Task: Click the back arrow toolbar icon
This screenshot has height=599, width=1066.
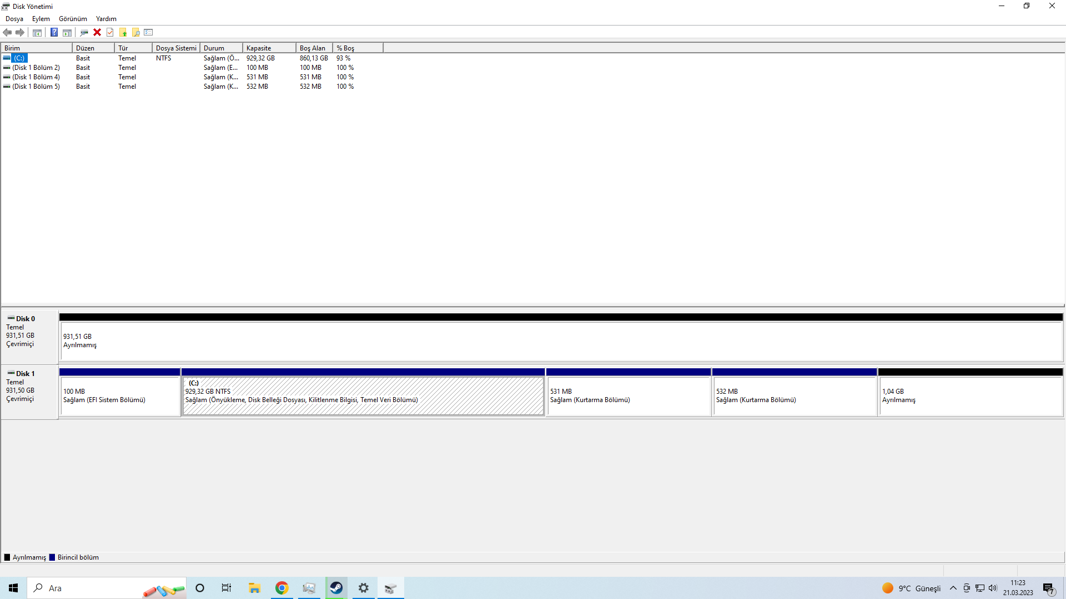Action: coord(7,32)
